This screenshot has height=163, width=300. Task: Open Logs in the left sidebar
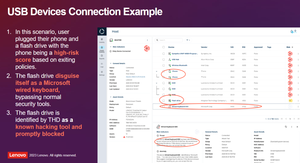click(102, 65)
